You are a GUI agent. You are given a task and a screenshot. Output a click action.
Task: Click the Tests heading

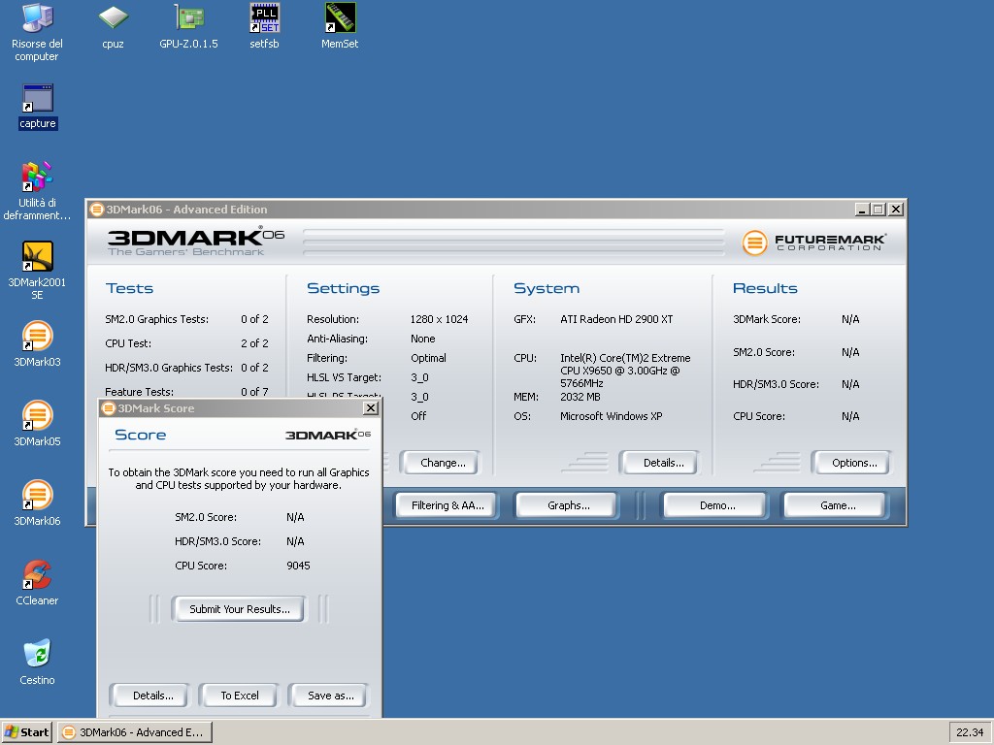129,288
